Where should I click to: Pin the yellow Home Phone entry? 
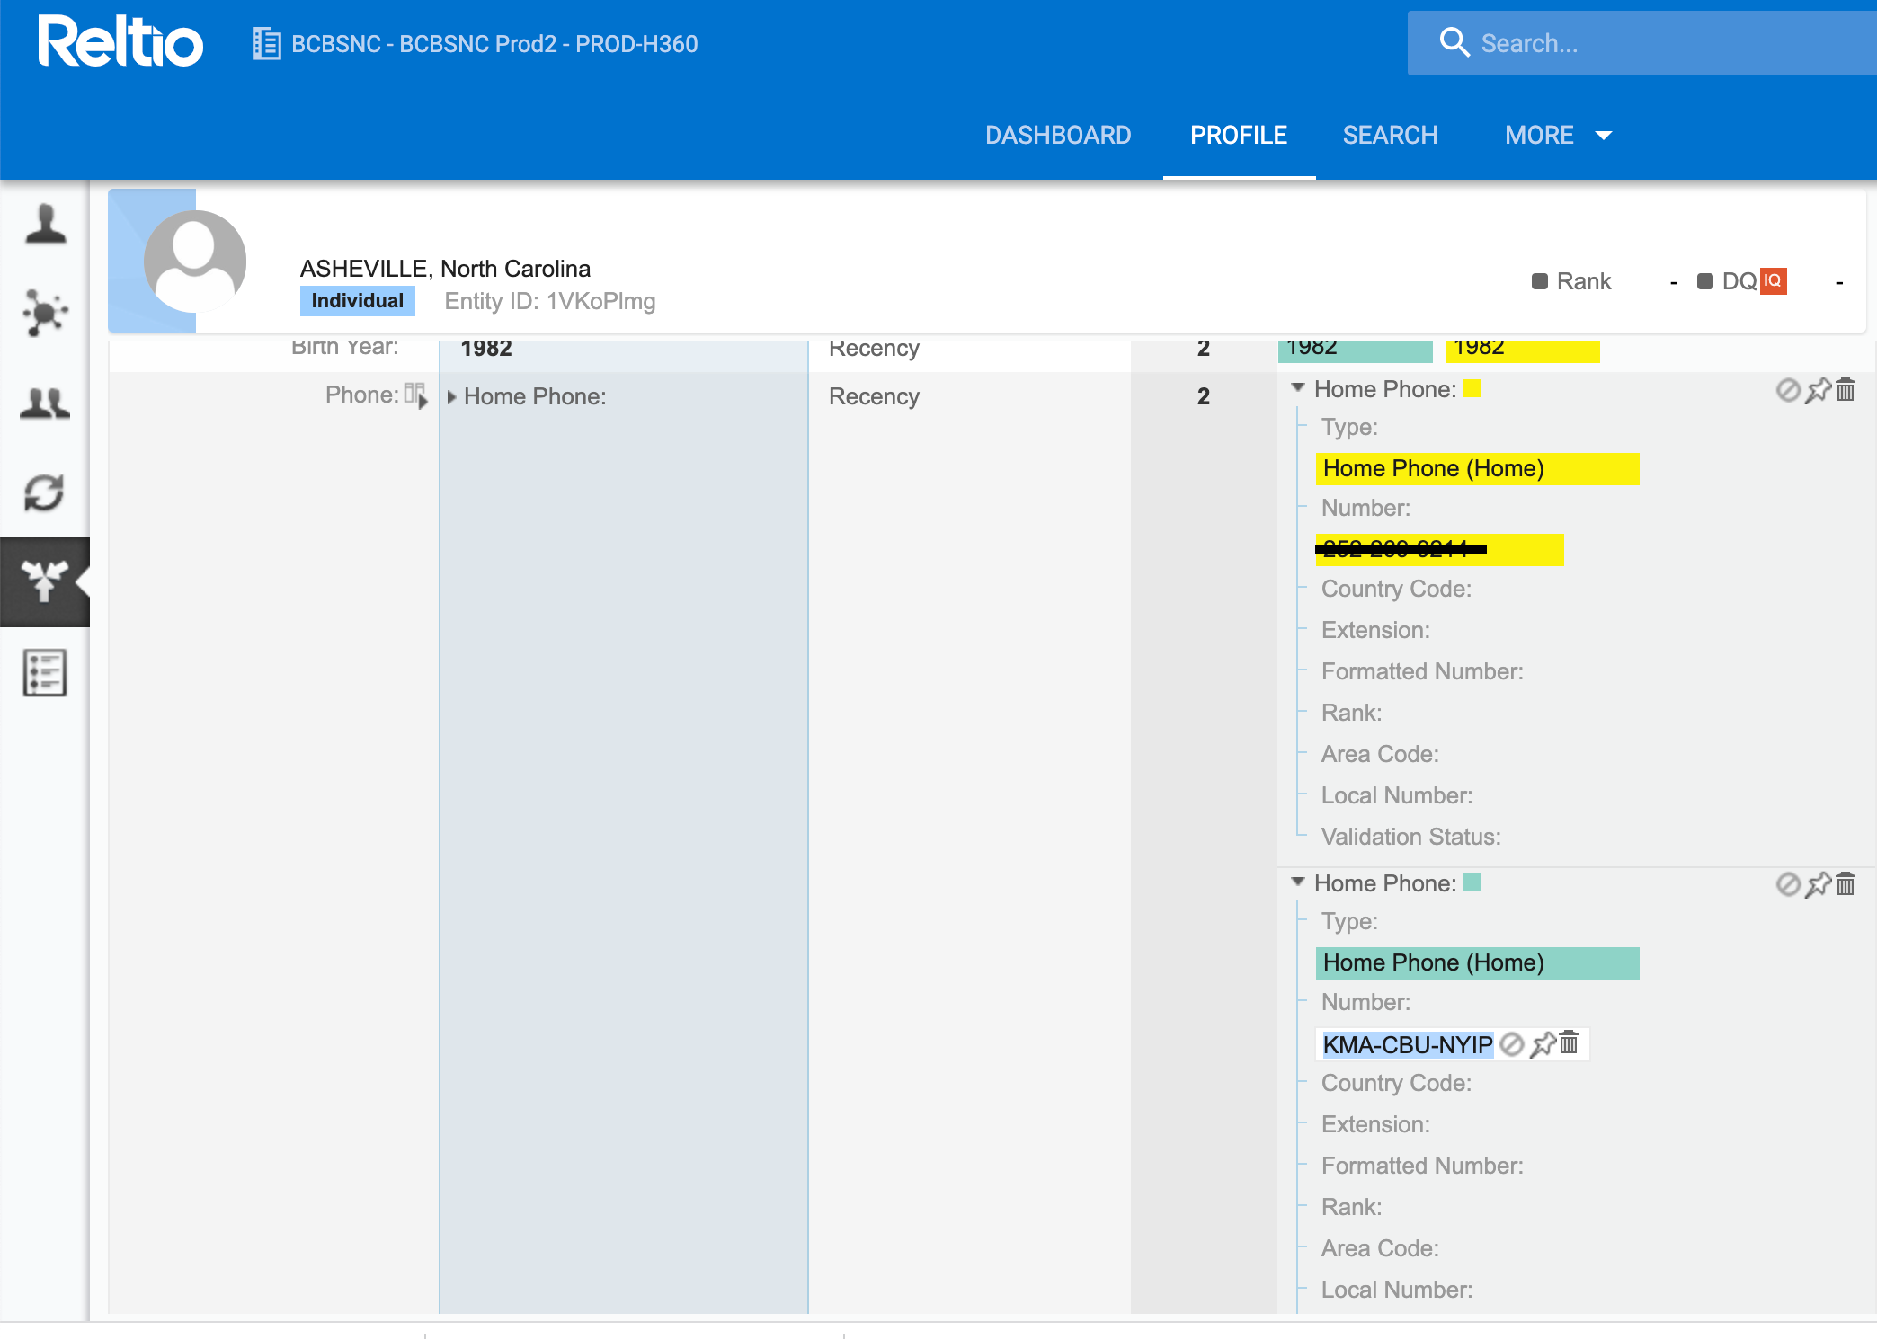[1818, 390]
